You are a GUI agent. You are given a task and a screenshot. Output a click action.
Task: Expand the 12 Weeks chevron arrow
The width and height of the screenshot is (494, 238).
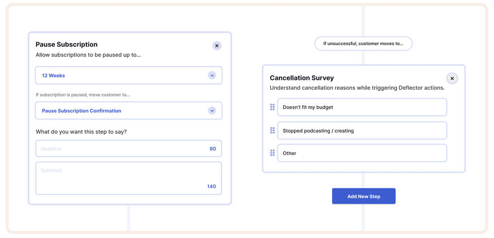211,75
